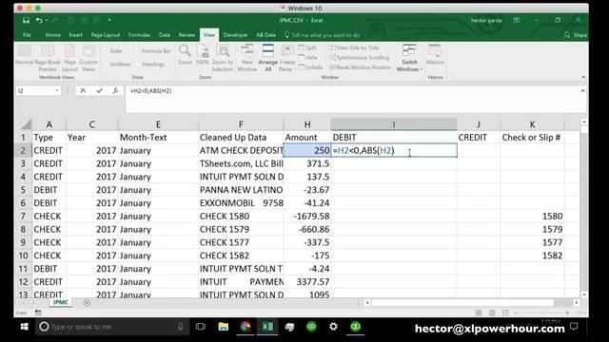The width and height of the screenshot is (609, 342).
Task: Click the Undo arrow icon
Action: (39, 20)
